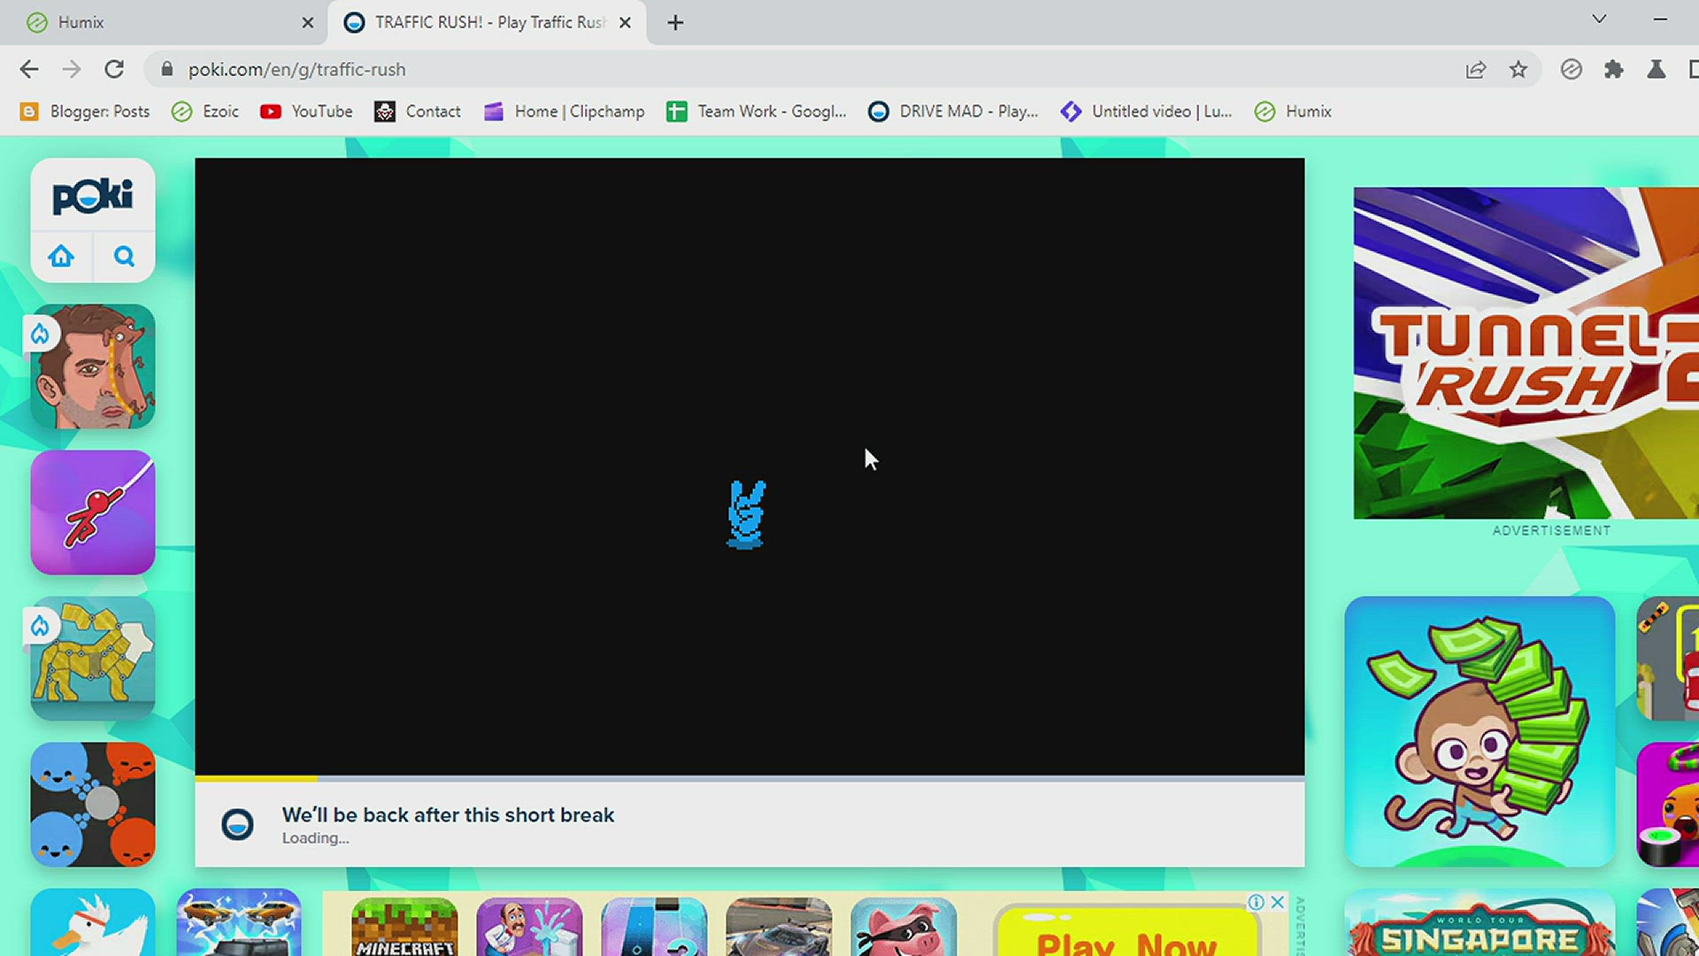Switch to the Humix tab

[x=81, y=22]
